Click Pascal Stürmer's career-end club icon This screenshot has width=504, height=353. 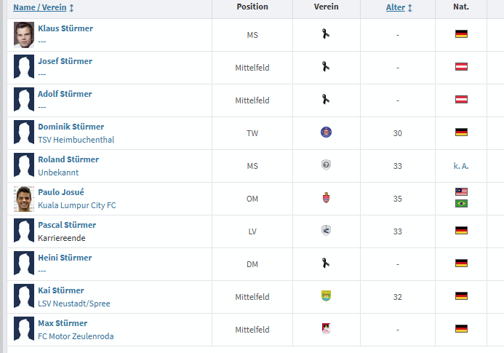pos(326,231)
